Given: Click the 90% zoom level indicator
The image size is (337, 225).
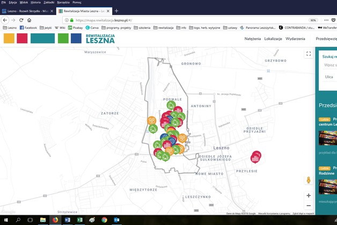Looking at the screenshot, I should (x=313, y=20).
